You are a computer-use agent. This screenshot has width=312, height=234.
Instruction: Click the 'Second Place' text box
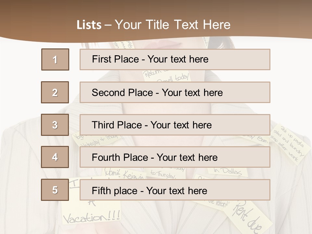pyautogui.click(x=175, y=92)
